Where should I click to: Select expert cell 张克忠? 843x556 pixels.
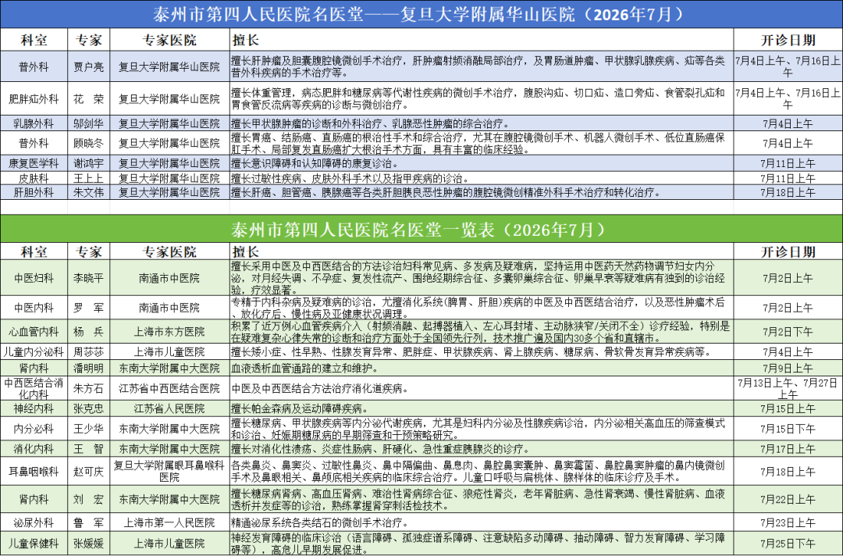89,408
